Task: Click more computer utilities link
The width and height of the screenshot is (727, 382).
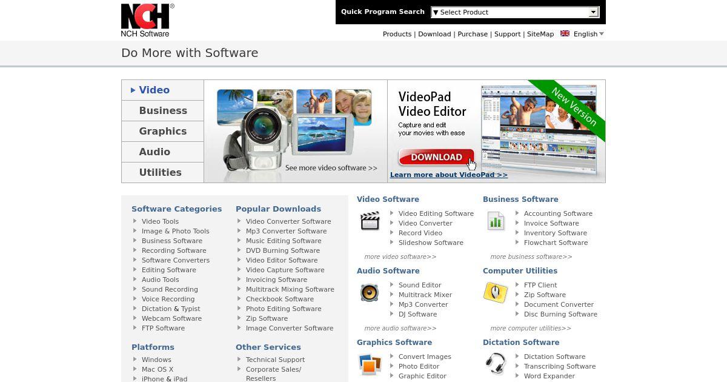Action: point(531,328)
